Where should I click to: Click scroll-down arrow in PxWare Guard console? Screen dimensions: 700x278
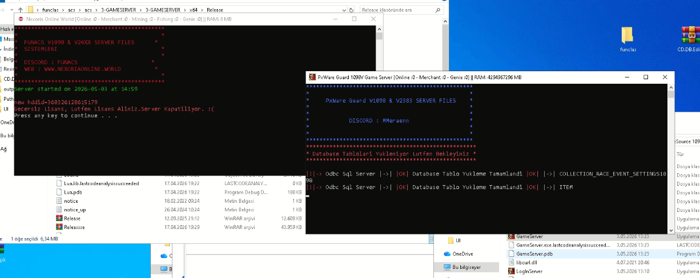pyautogui.click(x=671, y=230)
